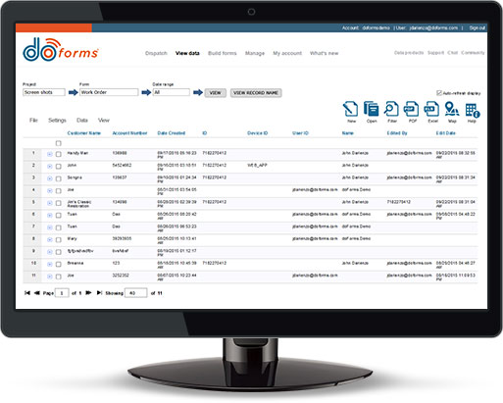This screenshot has width=503, height=403.
Task: Export data with the PDF icon
Action: pos(411,109)
